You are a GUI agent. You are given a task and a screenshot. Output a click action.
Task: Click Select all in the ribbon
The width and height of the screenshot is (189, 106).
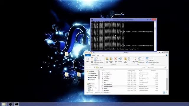150,58
